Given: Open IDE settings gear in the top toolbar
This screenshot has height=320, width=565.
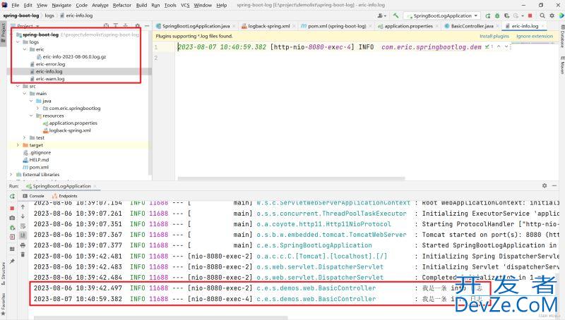Looking at the screenshot, I should tap(552, 16).
